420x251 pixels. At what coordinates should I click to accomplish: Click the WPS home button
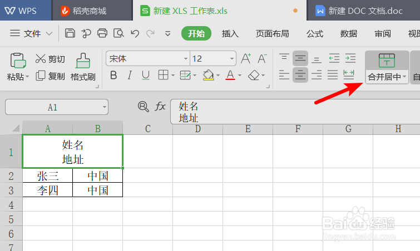click(26, 11)
